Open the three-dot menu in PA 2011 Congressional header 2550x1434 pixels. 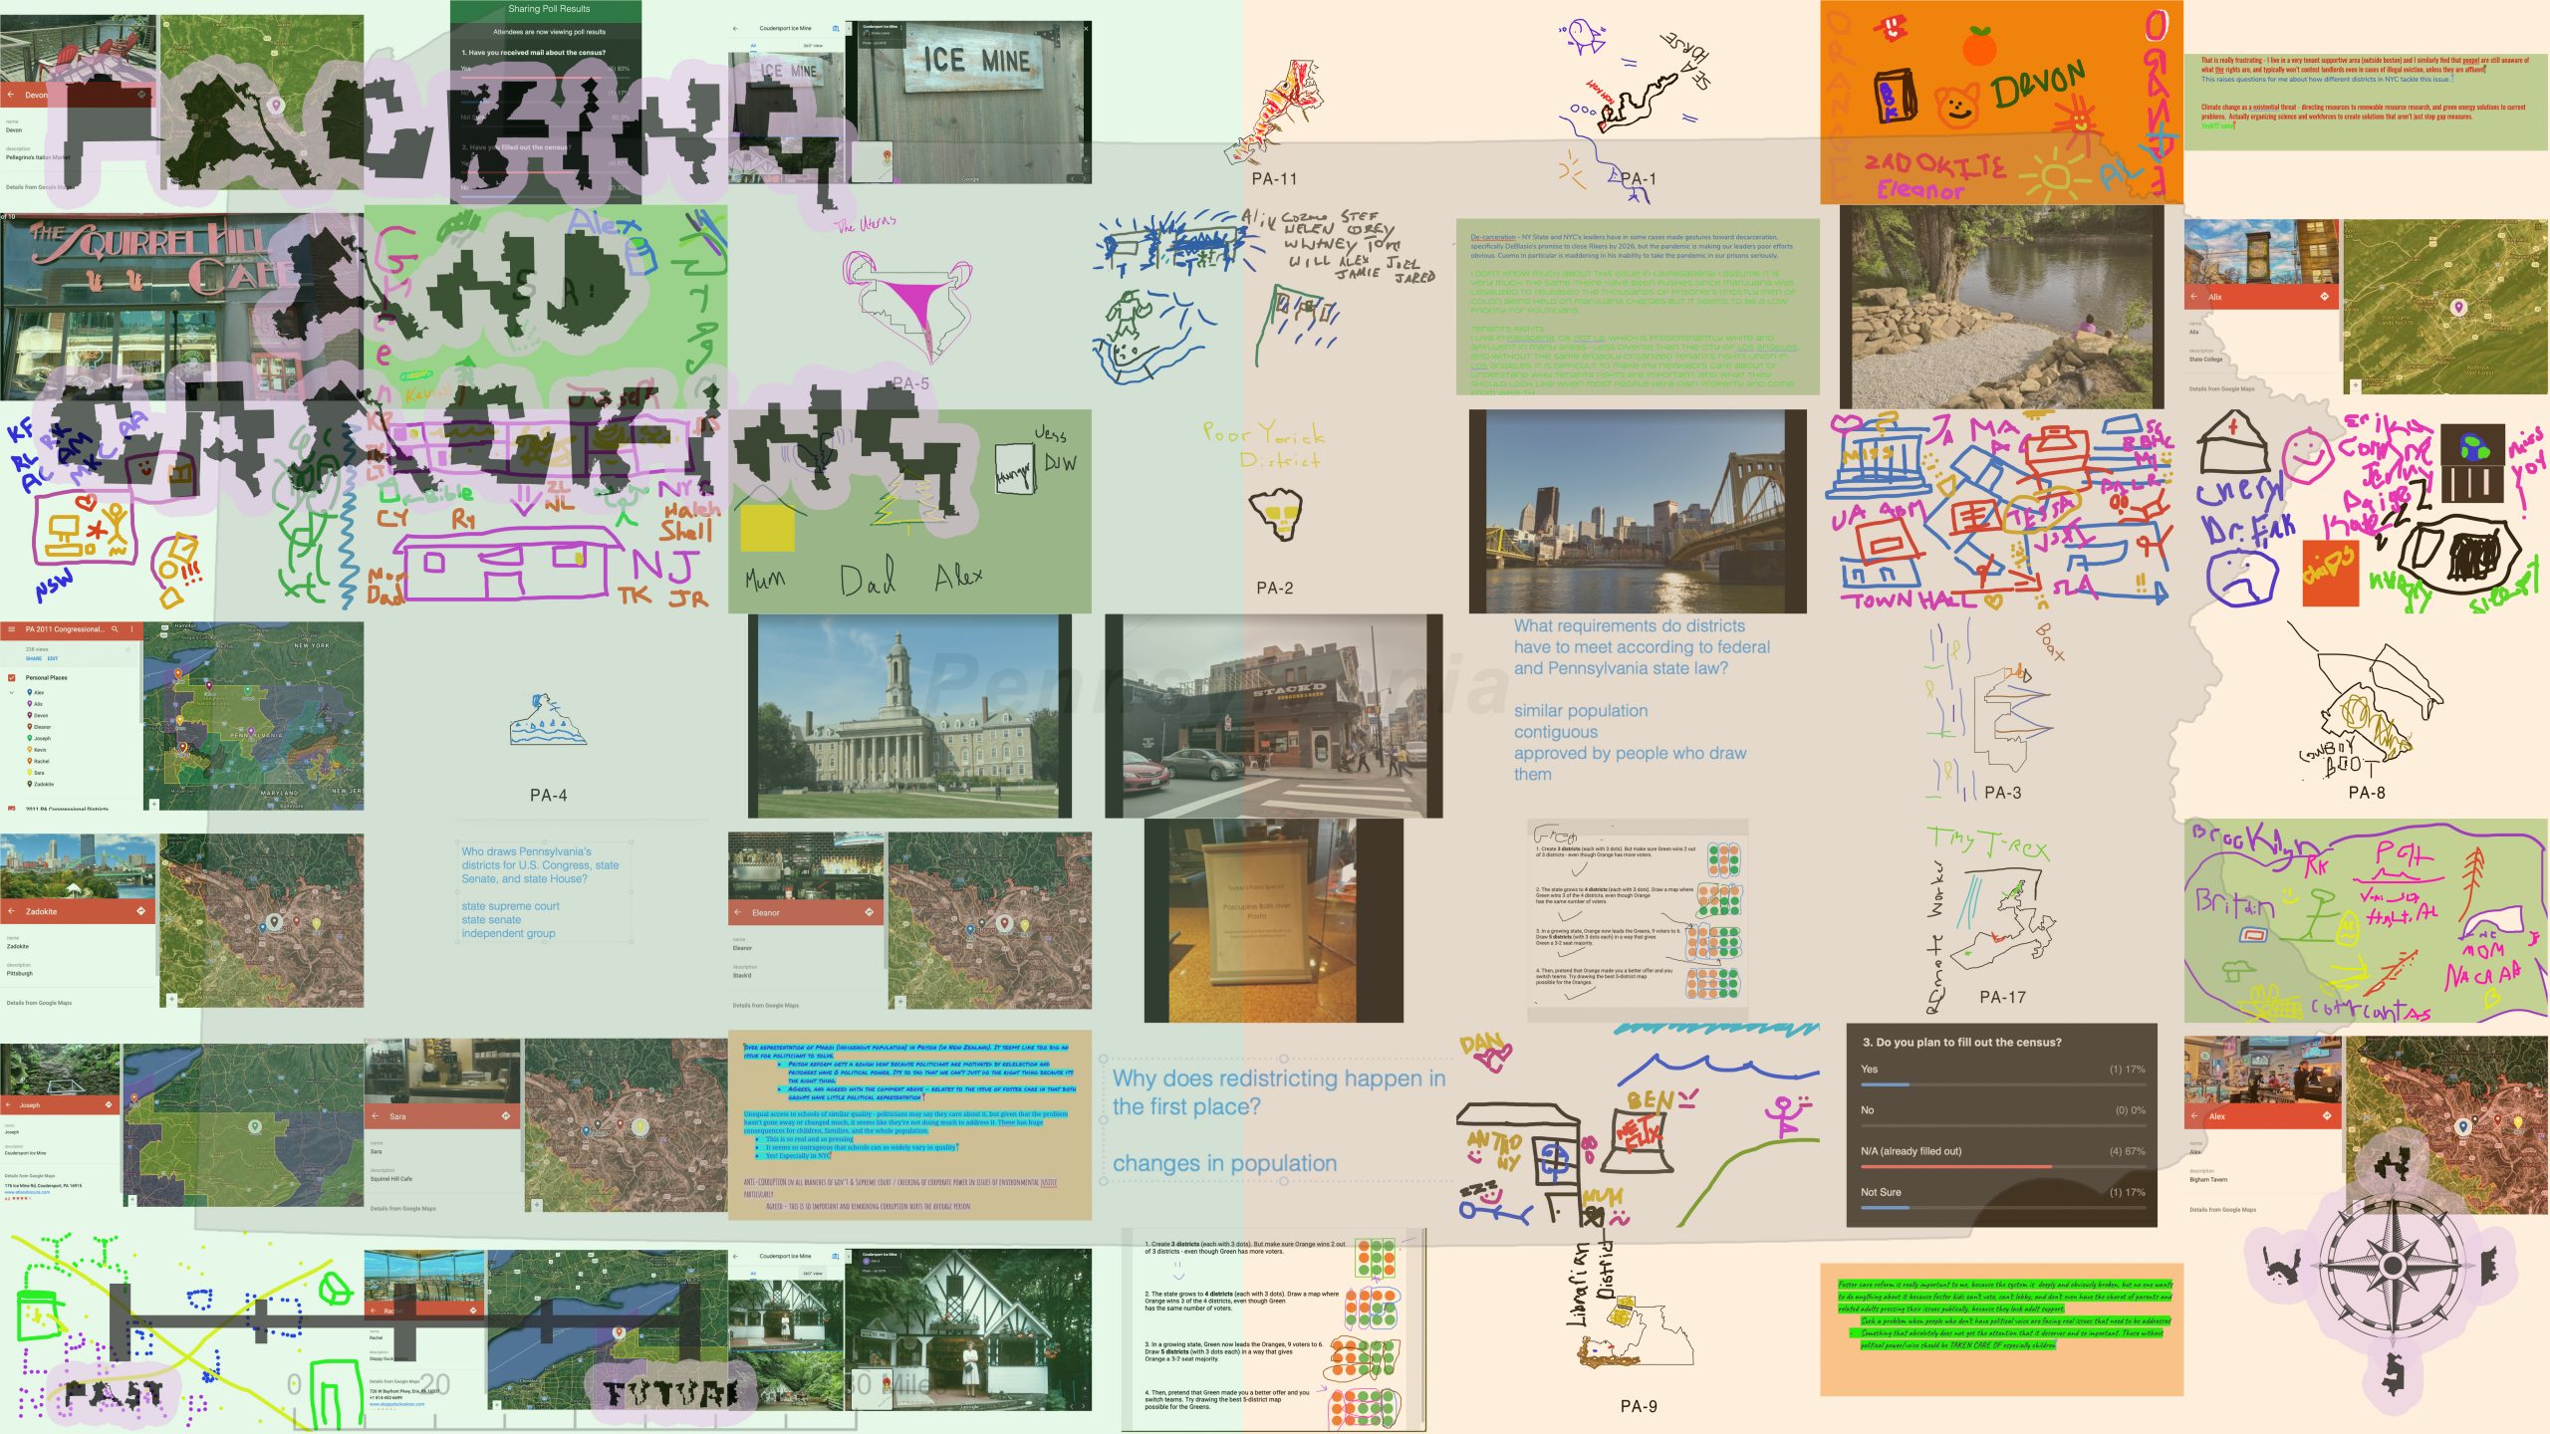point(131,629)
